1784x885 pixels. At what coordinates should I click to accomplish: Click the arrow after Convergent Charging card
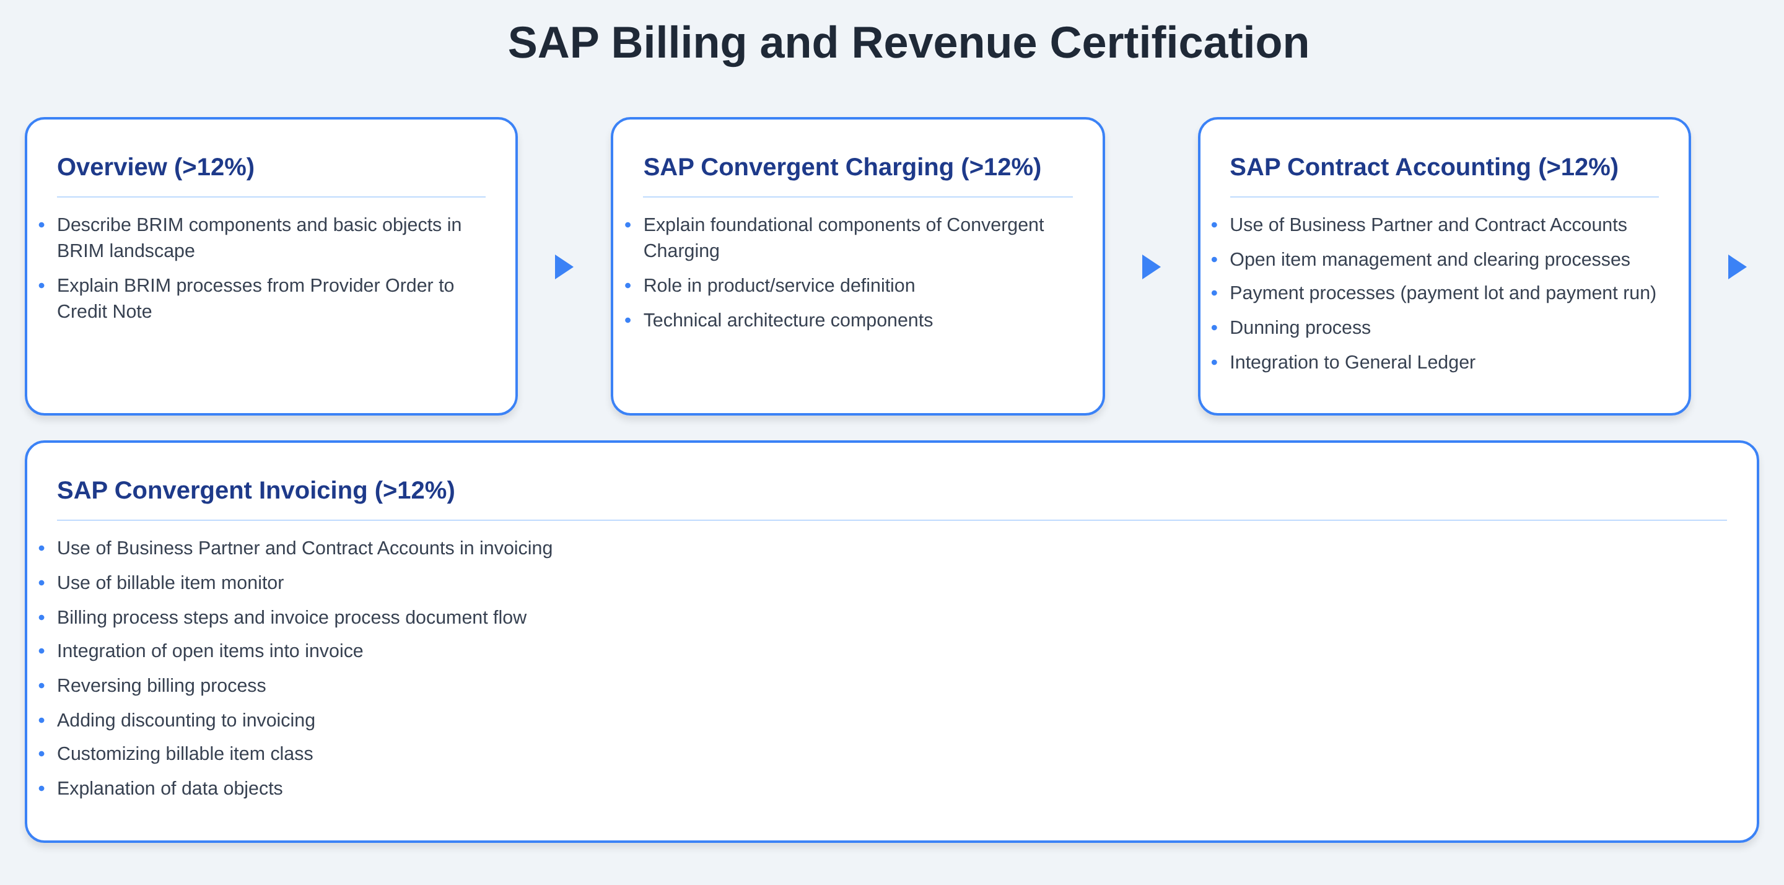coord(1150,266)
